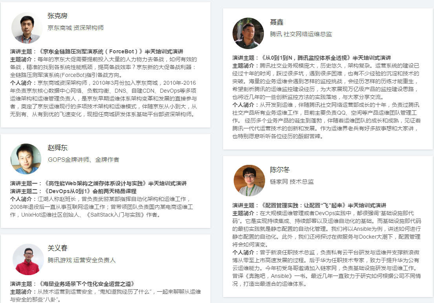Select the speaker name 聂鑫
434x303 pixels.
277,22
